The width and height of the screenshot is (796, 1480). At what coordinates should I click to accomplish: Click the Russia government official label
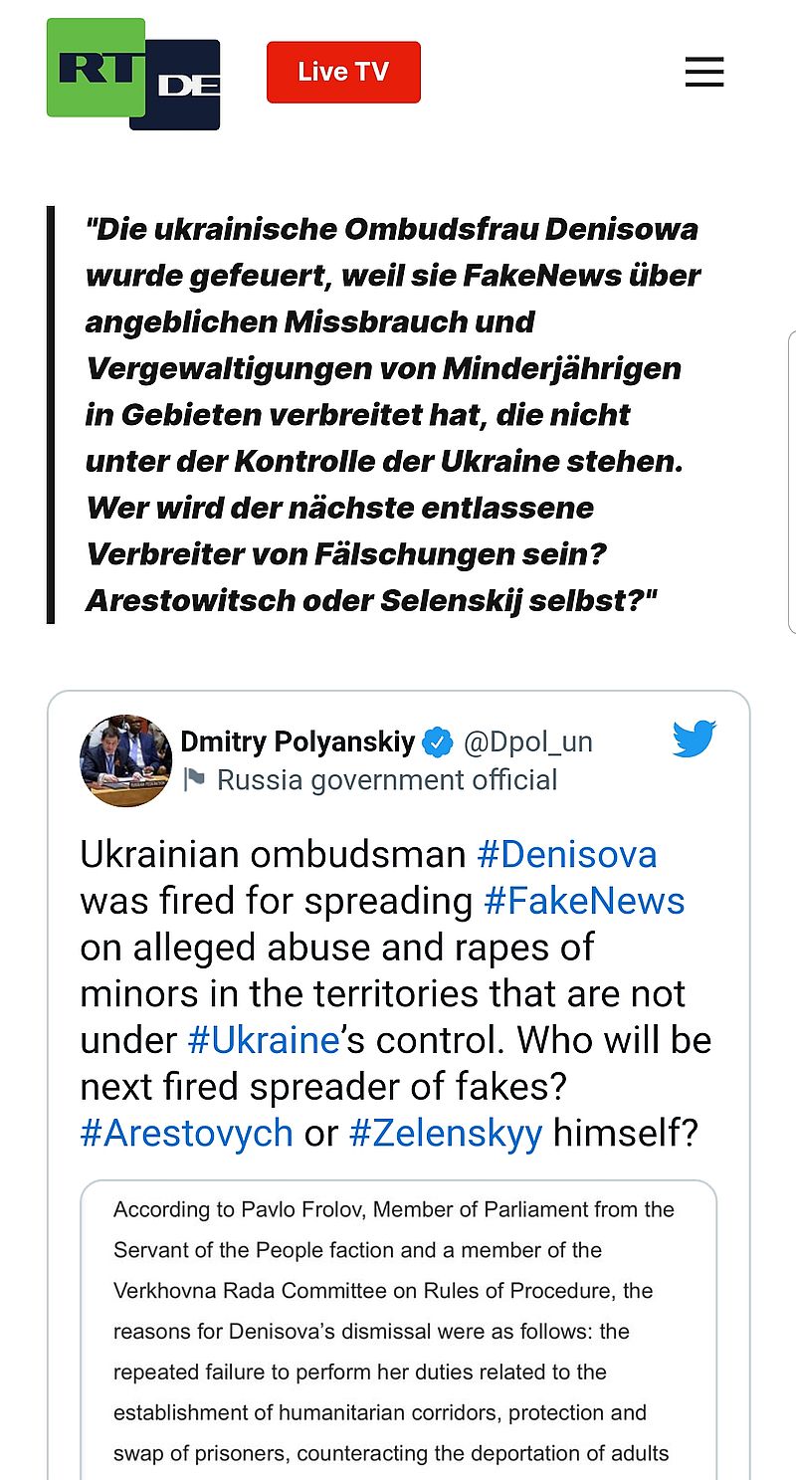click(x=387, y=780)
